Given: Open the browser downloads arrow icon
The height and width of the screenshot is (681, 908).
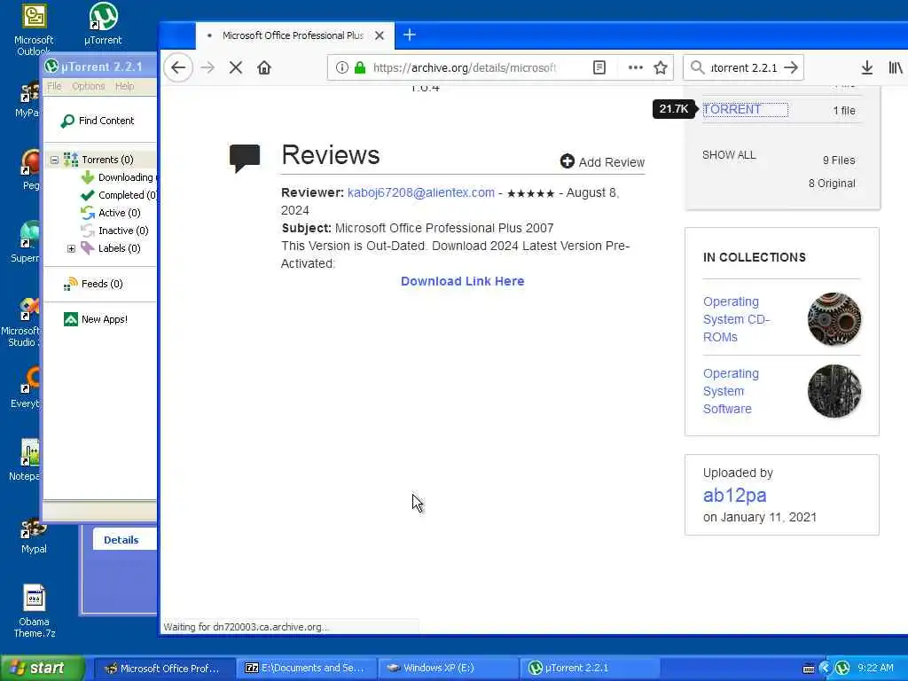Looking at the screenshot, I should (867, 67).
